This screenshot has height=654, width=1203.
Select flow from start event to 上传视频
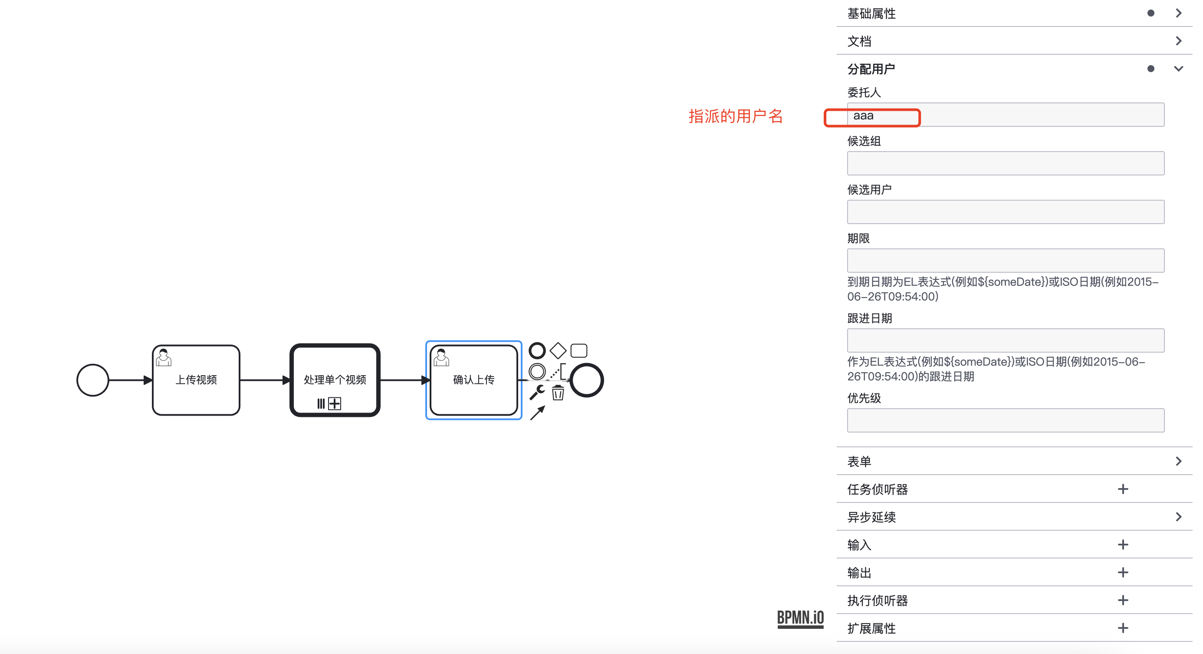coord(130,380)
